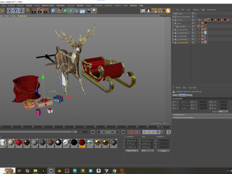Toggle layer checkbox of Cx presente.3 row
The image size is (232, 174).
click(x=192, y=43)
